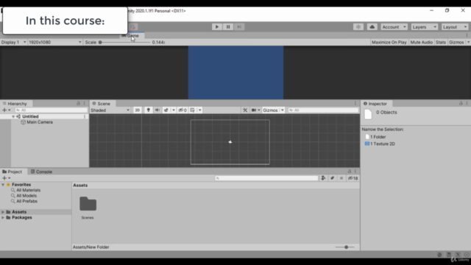Viewport: 471px width, 265px height.
Task: Open the Scene panel options menu
Action: point(355,103)
